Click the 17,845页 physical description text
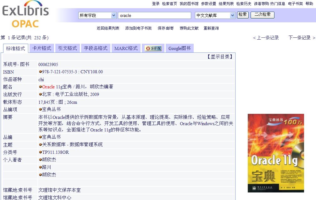The width and height of the screenshot is (316, 200). click(58, 102)
